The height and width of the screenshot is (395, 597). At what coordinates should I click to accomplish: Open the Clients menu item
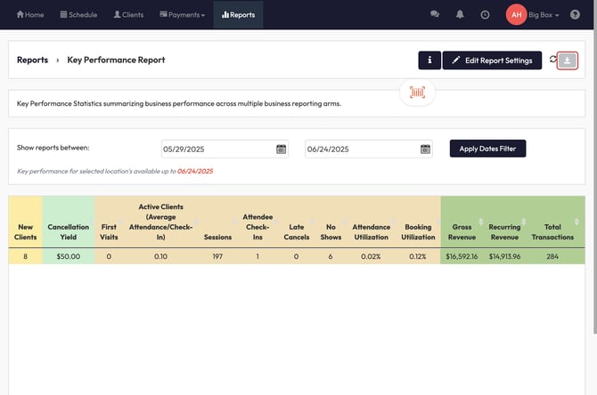129,15
